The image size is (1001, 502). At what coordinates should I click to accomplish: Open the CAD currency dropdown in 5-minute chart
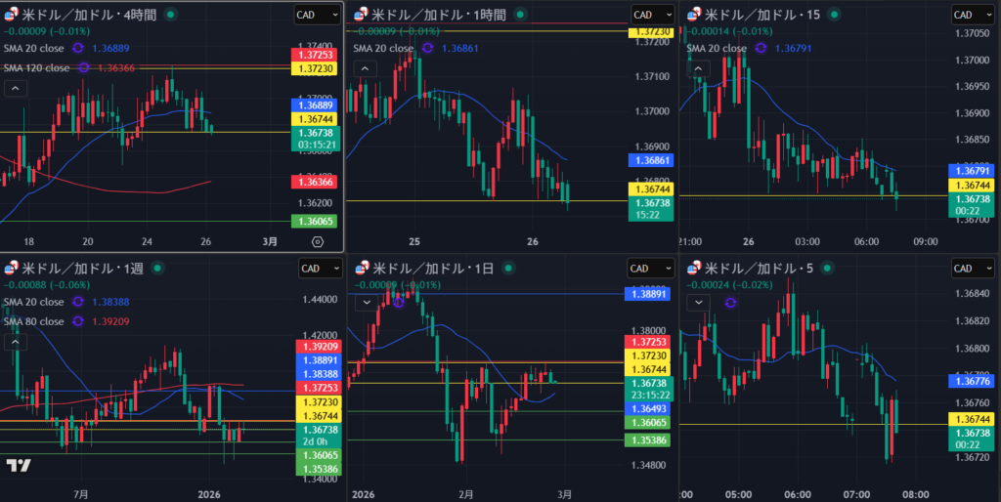pos(975,269)
